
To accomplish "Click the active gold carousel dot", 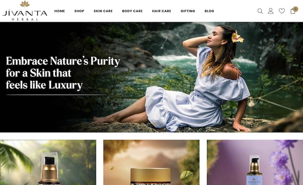I will [154, 124].
